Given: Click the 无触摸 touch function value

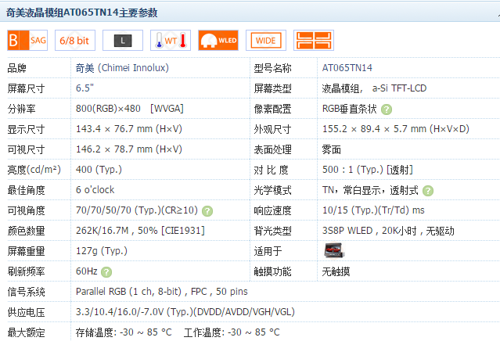Looking at the screenshot, I should point(336,271).
